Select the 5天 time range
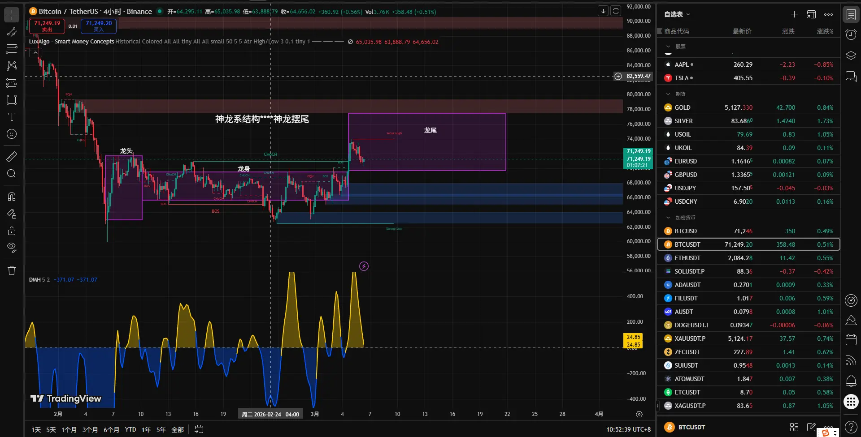 (x=51, y=430)
